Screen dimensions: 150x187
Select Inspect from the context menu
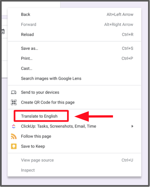click(x=74, y=170)
